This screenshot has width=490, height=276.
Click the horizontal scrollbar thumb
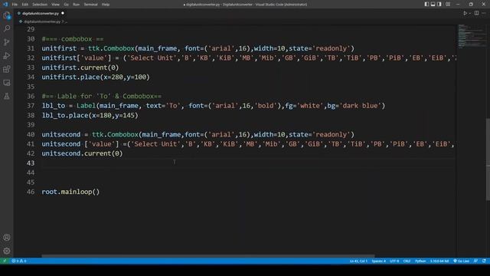pyautogui.click(x=207, y=256)
